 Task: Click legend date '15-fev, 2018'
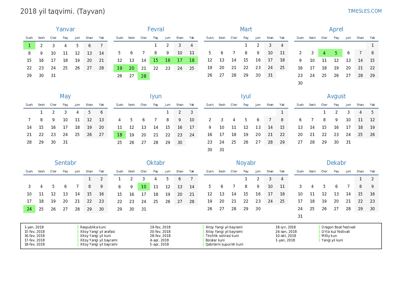click(34, 231)
